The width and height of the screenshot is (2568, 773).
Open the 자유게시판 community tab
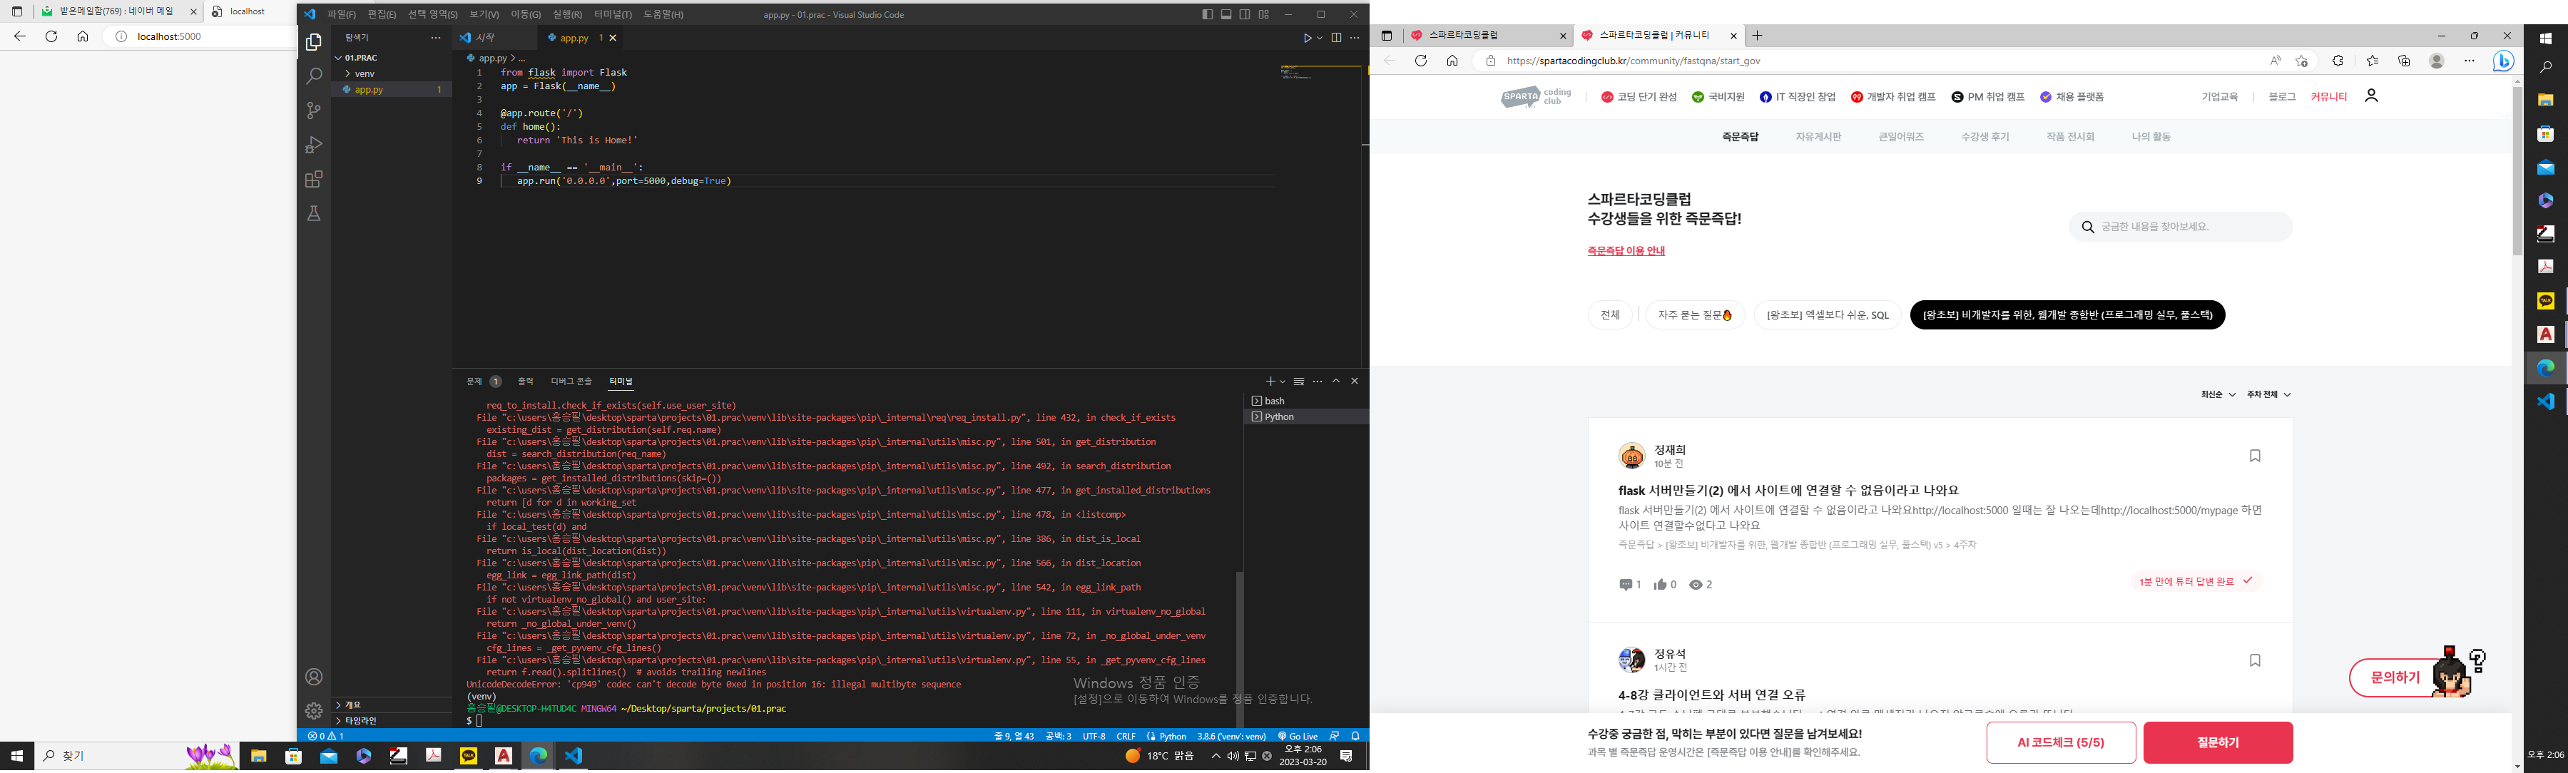1818,136
